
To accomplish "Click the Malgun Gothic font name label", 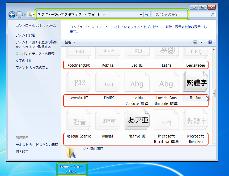I will pos(79,136).
